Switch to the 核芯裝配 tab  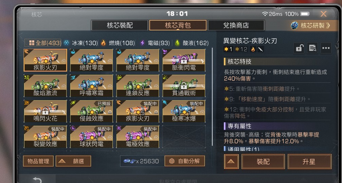click(120, 25)
